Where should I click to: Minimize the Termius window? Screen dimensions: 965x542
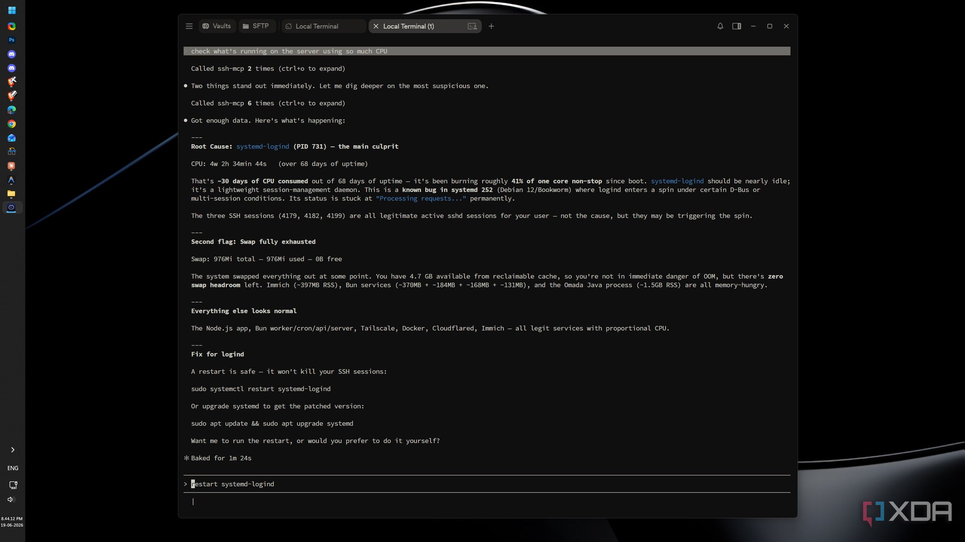[x=753, y=26]
